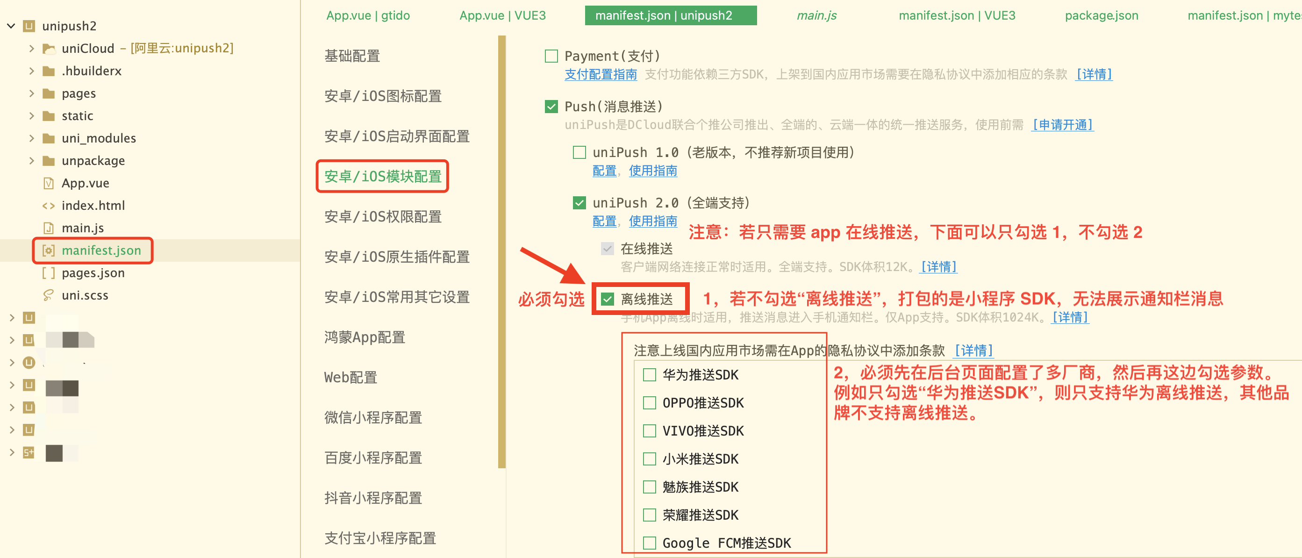The height and width of the screenshot is (558, 1302).
Task: Click the uniCloud folder icon
Action: click(49, 49)
